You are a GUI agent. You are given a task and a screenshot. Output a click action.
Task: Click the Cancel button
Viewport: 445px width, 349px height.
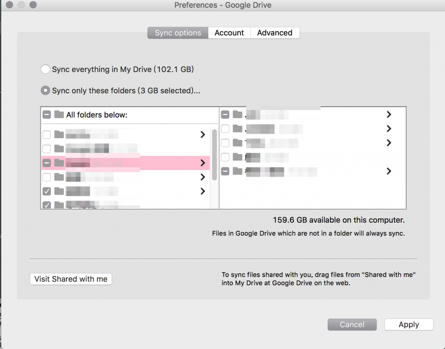click(x=352, y=324)
